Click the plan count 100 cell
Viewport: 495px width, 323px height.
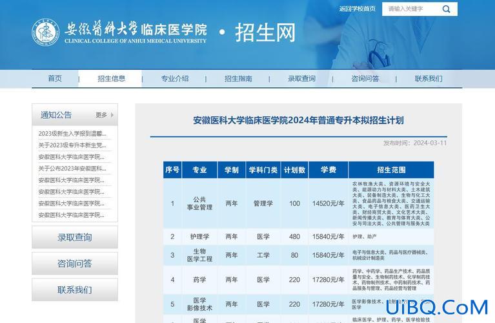click(294, 203)
